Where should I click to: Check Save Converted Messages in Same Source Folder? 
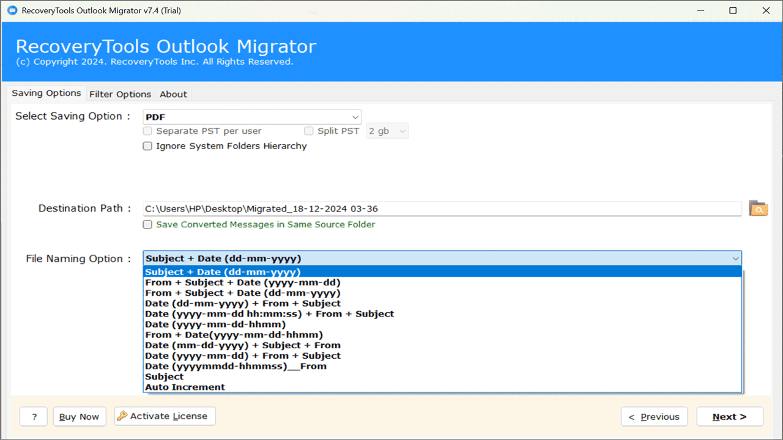tap(147, 224)
